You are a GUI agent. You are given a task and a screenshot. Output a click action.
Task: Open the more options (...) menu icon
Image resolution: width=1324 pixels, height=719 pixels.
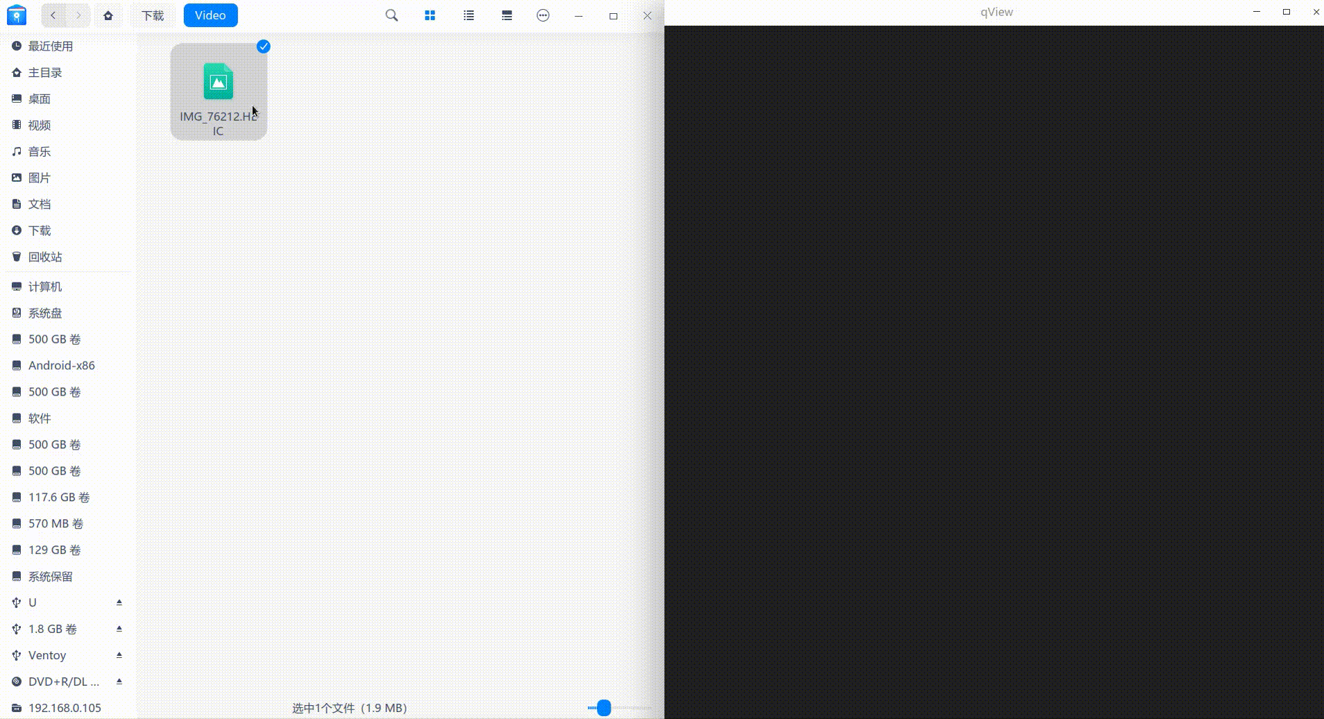pyautogui.click(x=543, y=15)
